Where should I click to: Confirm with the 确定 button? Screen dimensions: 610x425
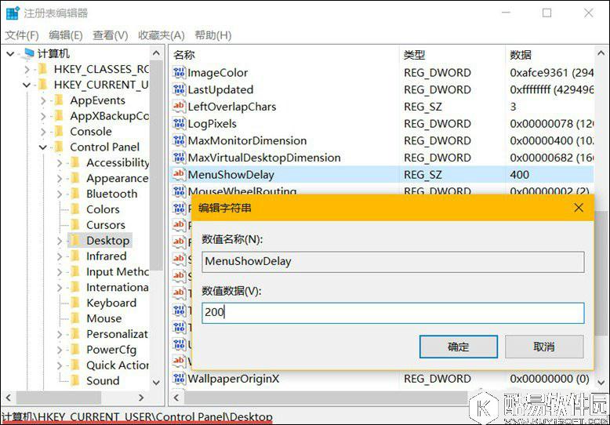tap(458, 347)
